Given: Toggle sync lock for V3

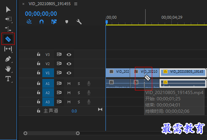Looking at the screenshot, I should (59, 54).
